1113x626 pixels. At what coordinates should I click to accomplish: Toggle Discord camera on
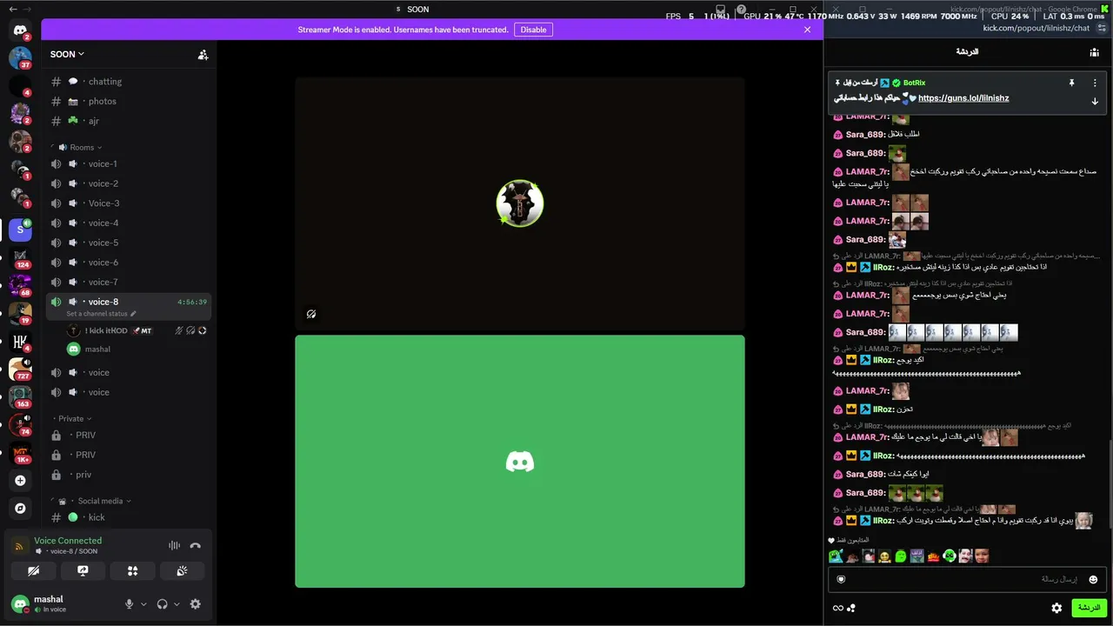pyautogui.click(x=33, y=571)
